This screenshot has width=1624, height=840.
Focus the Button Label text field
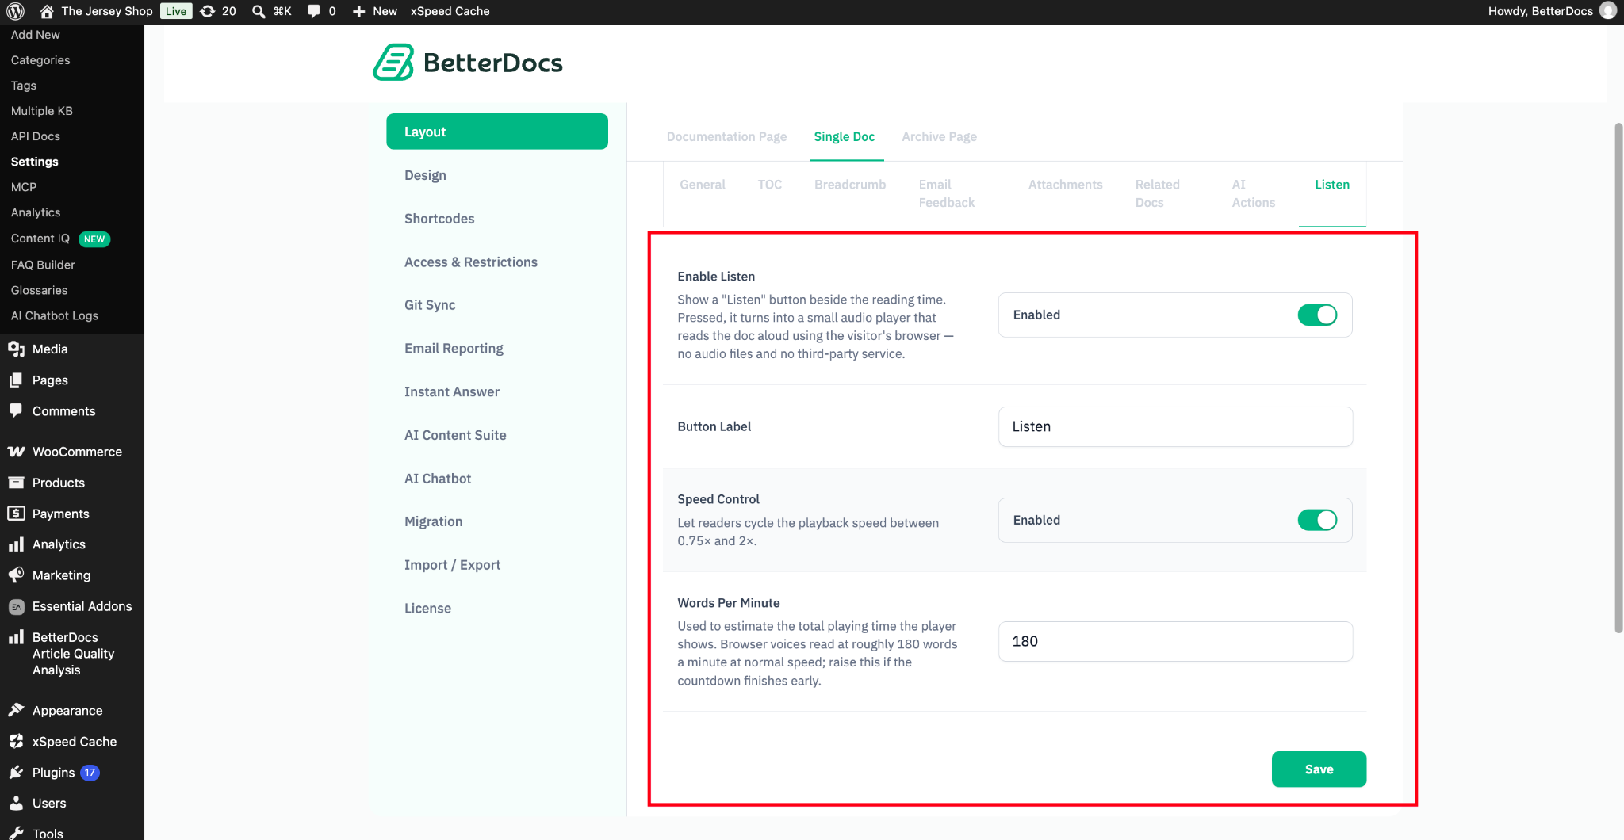[1175, 427]
